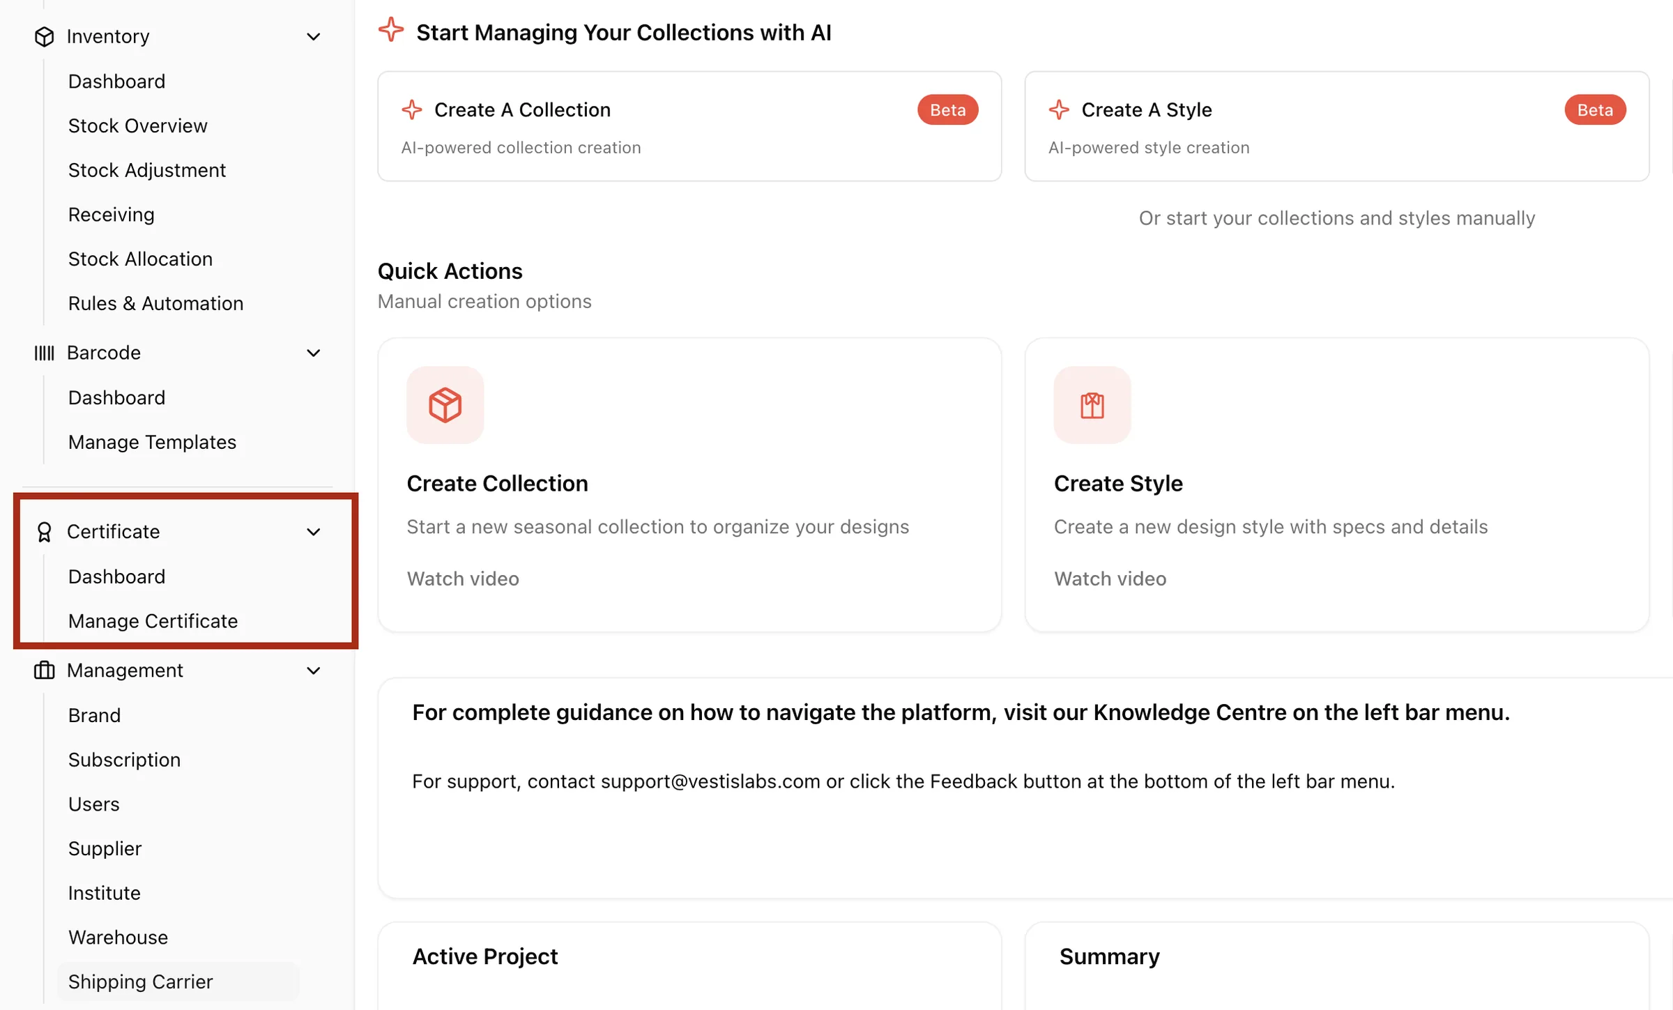
Task: Go to Stock Adjustment
Action: point(147,170)
